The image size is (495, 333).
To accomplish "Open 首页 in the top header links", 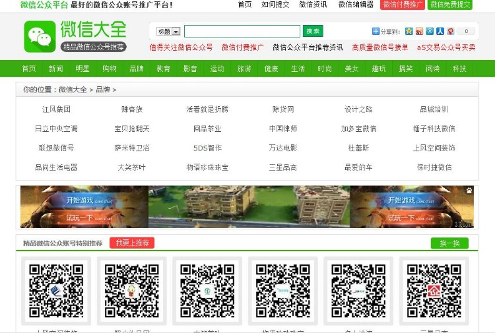I will (x=245, y=5).
